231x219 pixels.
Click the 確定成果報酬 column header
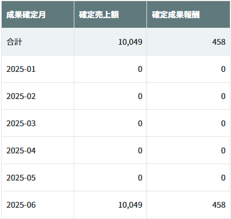coord(188,15)
